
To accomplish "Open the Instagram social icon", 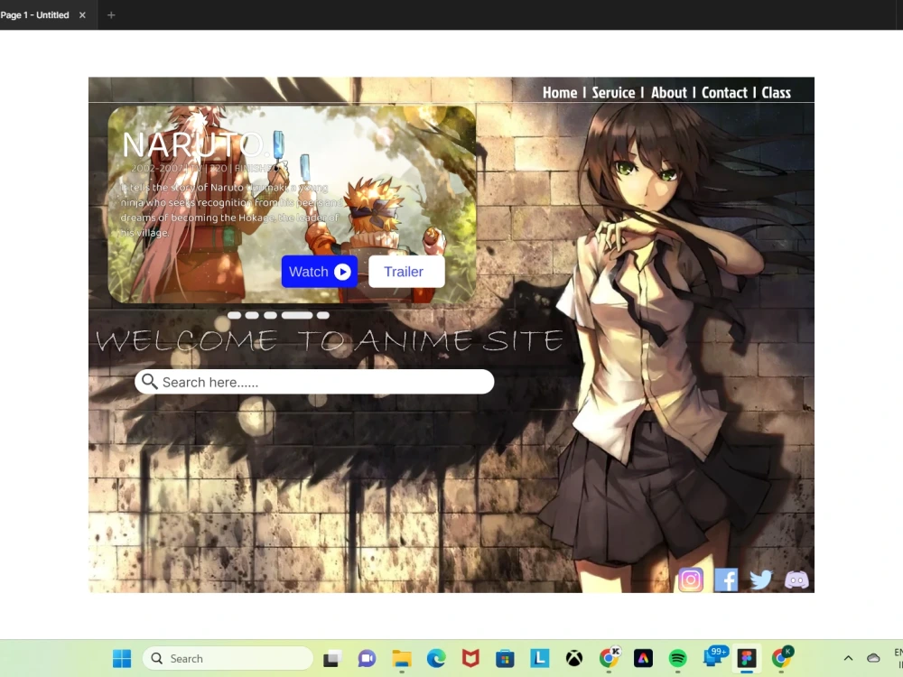I will [x=690, y=580].
